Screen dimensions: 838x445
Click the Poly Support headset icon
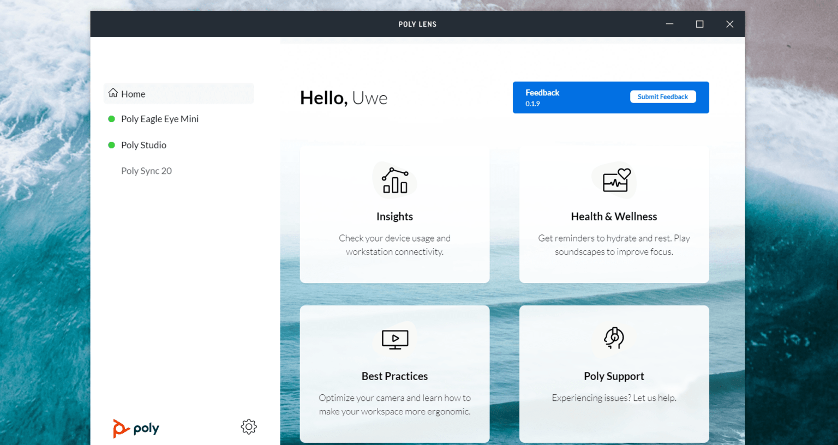click(x=614, y=339)
